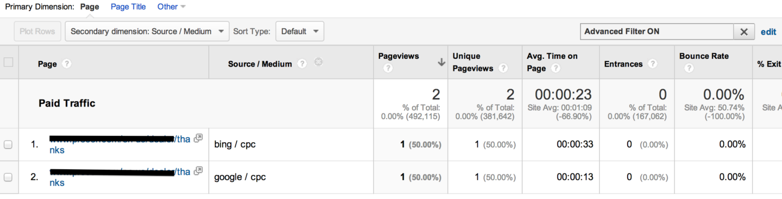This screenshot has width=782, height=199.
Task: Open first row page link in new window icon
Action: 198,138
